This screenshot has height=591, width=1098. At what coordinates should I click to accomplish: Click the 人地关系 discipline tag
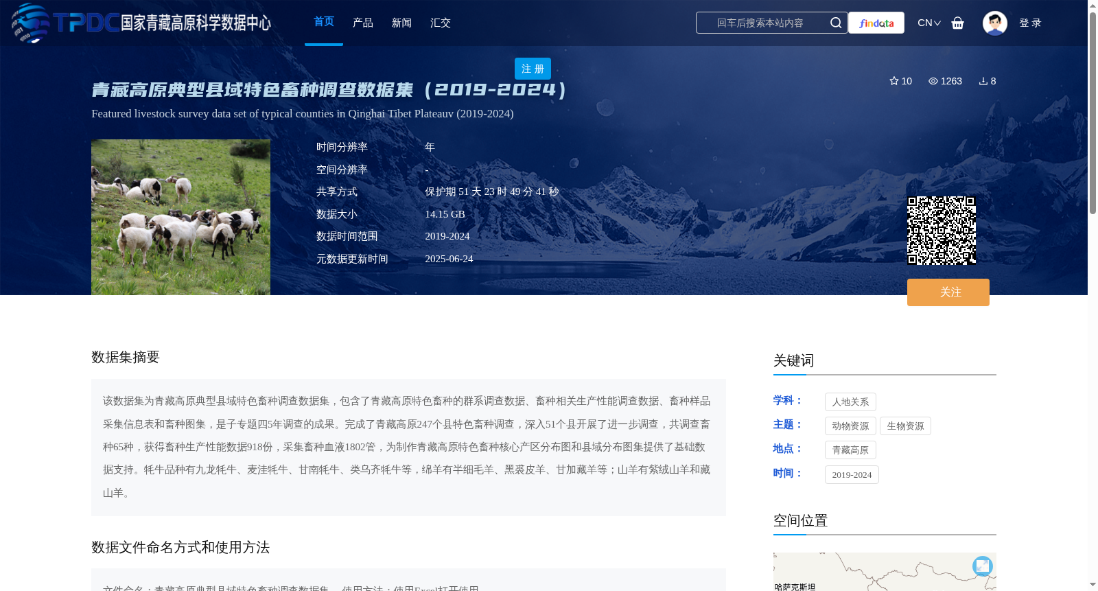pyautogui.click(x=850, y=402)
